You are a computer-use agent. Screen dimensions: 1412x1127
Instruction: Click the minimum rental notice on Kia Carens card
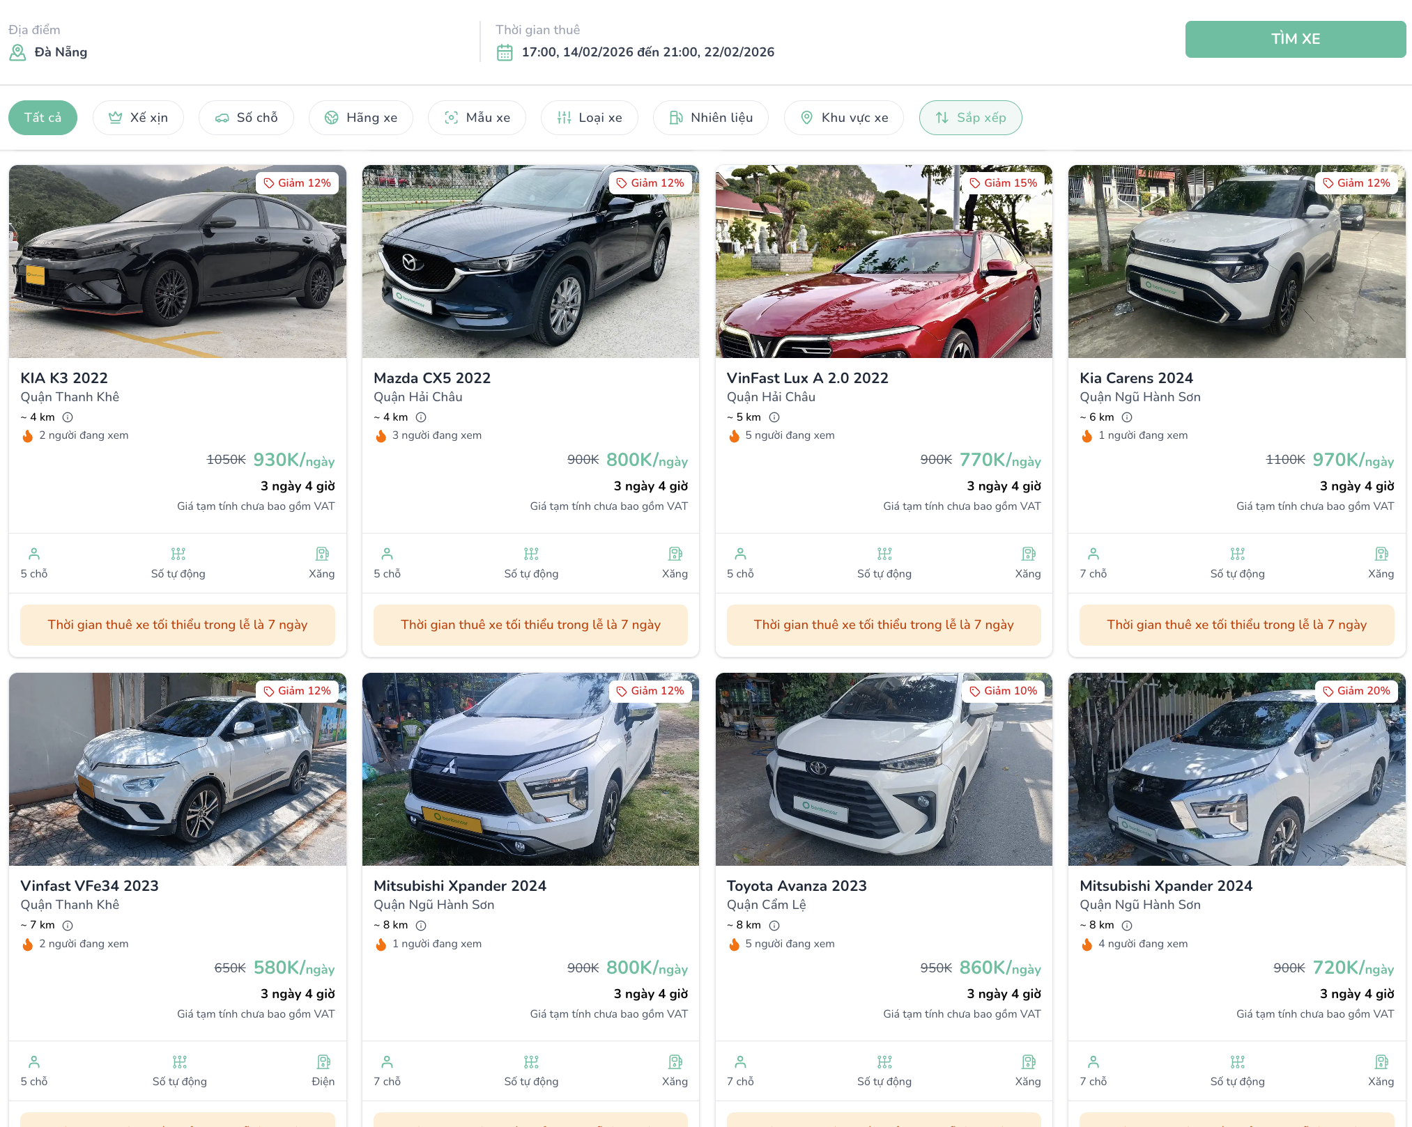pyautogui.click(x=1236, y=625)
